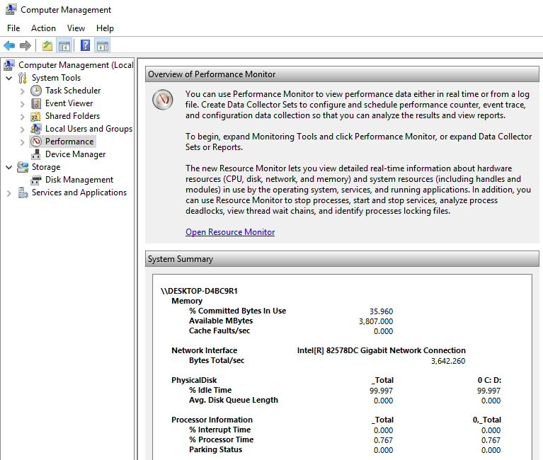Collapse the System Tools node

[8, 78]
